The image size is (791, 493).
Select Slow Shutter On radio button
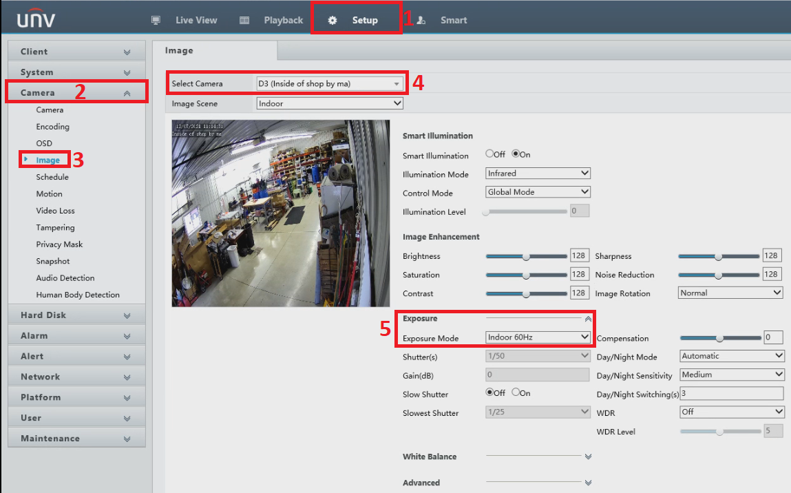(516, 392)
